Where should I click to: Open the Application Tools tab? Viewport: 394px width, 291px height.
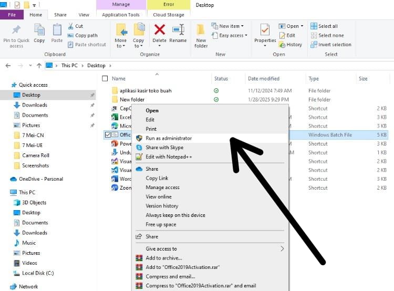121,15
